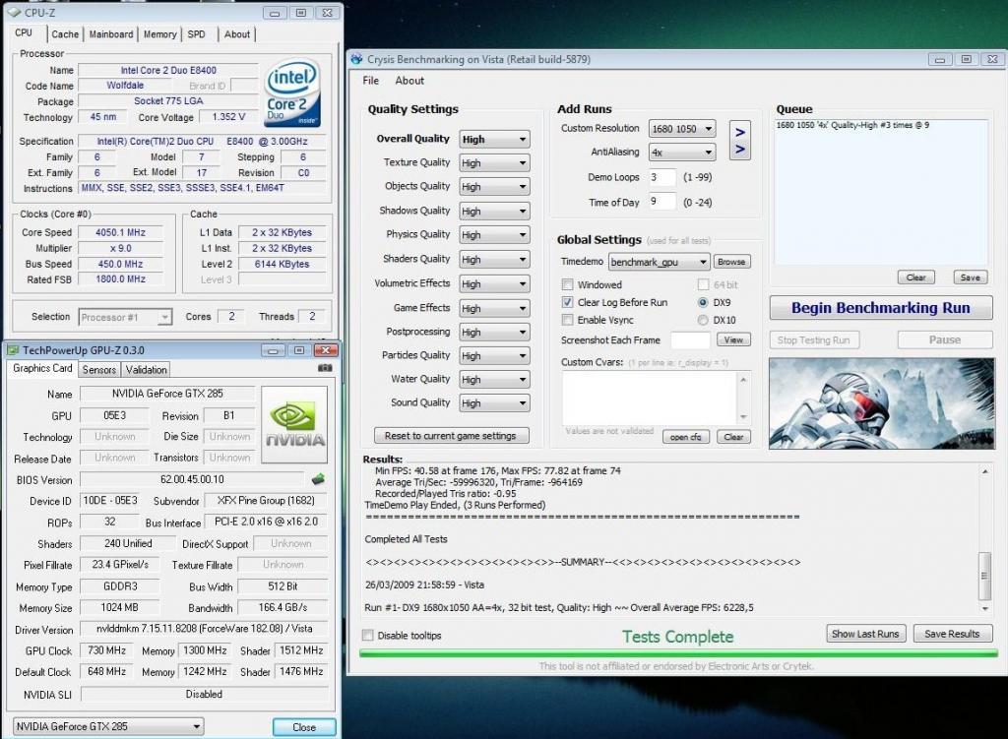Click the Crysis Benchmarking title bar icon
This screenshot has width=1008, height=739.
[x=356, y=59]
